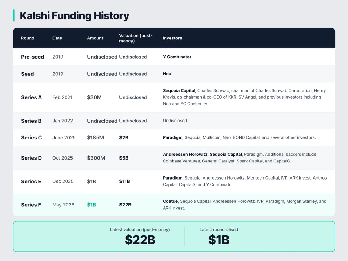348x261 pixels.
Task: Click Undisclosed amount in Pre-seed row
Action: (102, 57)
